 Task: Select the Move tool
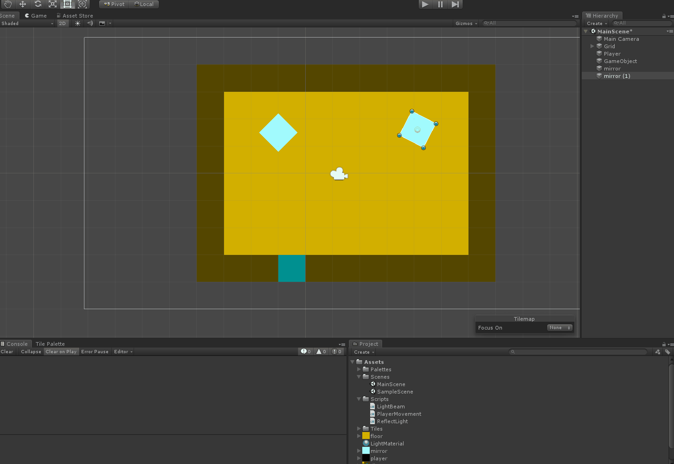pyautogui.click(x=23, y=4)
